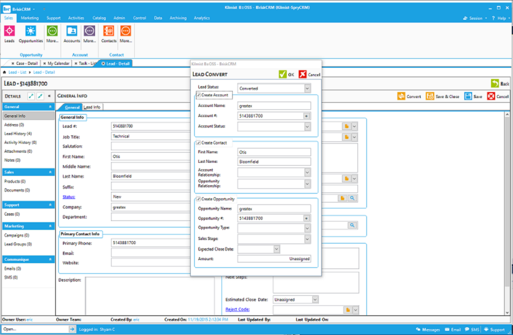Click the Cancel X in Lead Convert
The height and width of the screenshot is (335, 513).
pyautogui.click(x=303, y=74)
